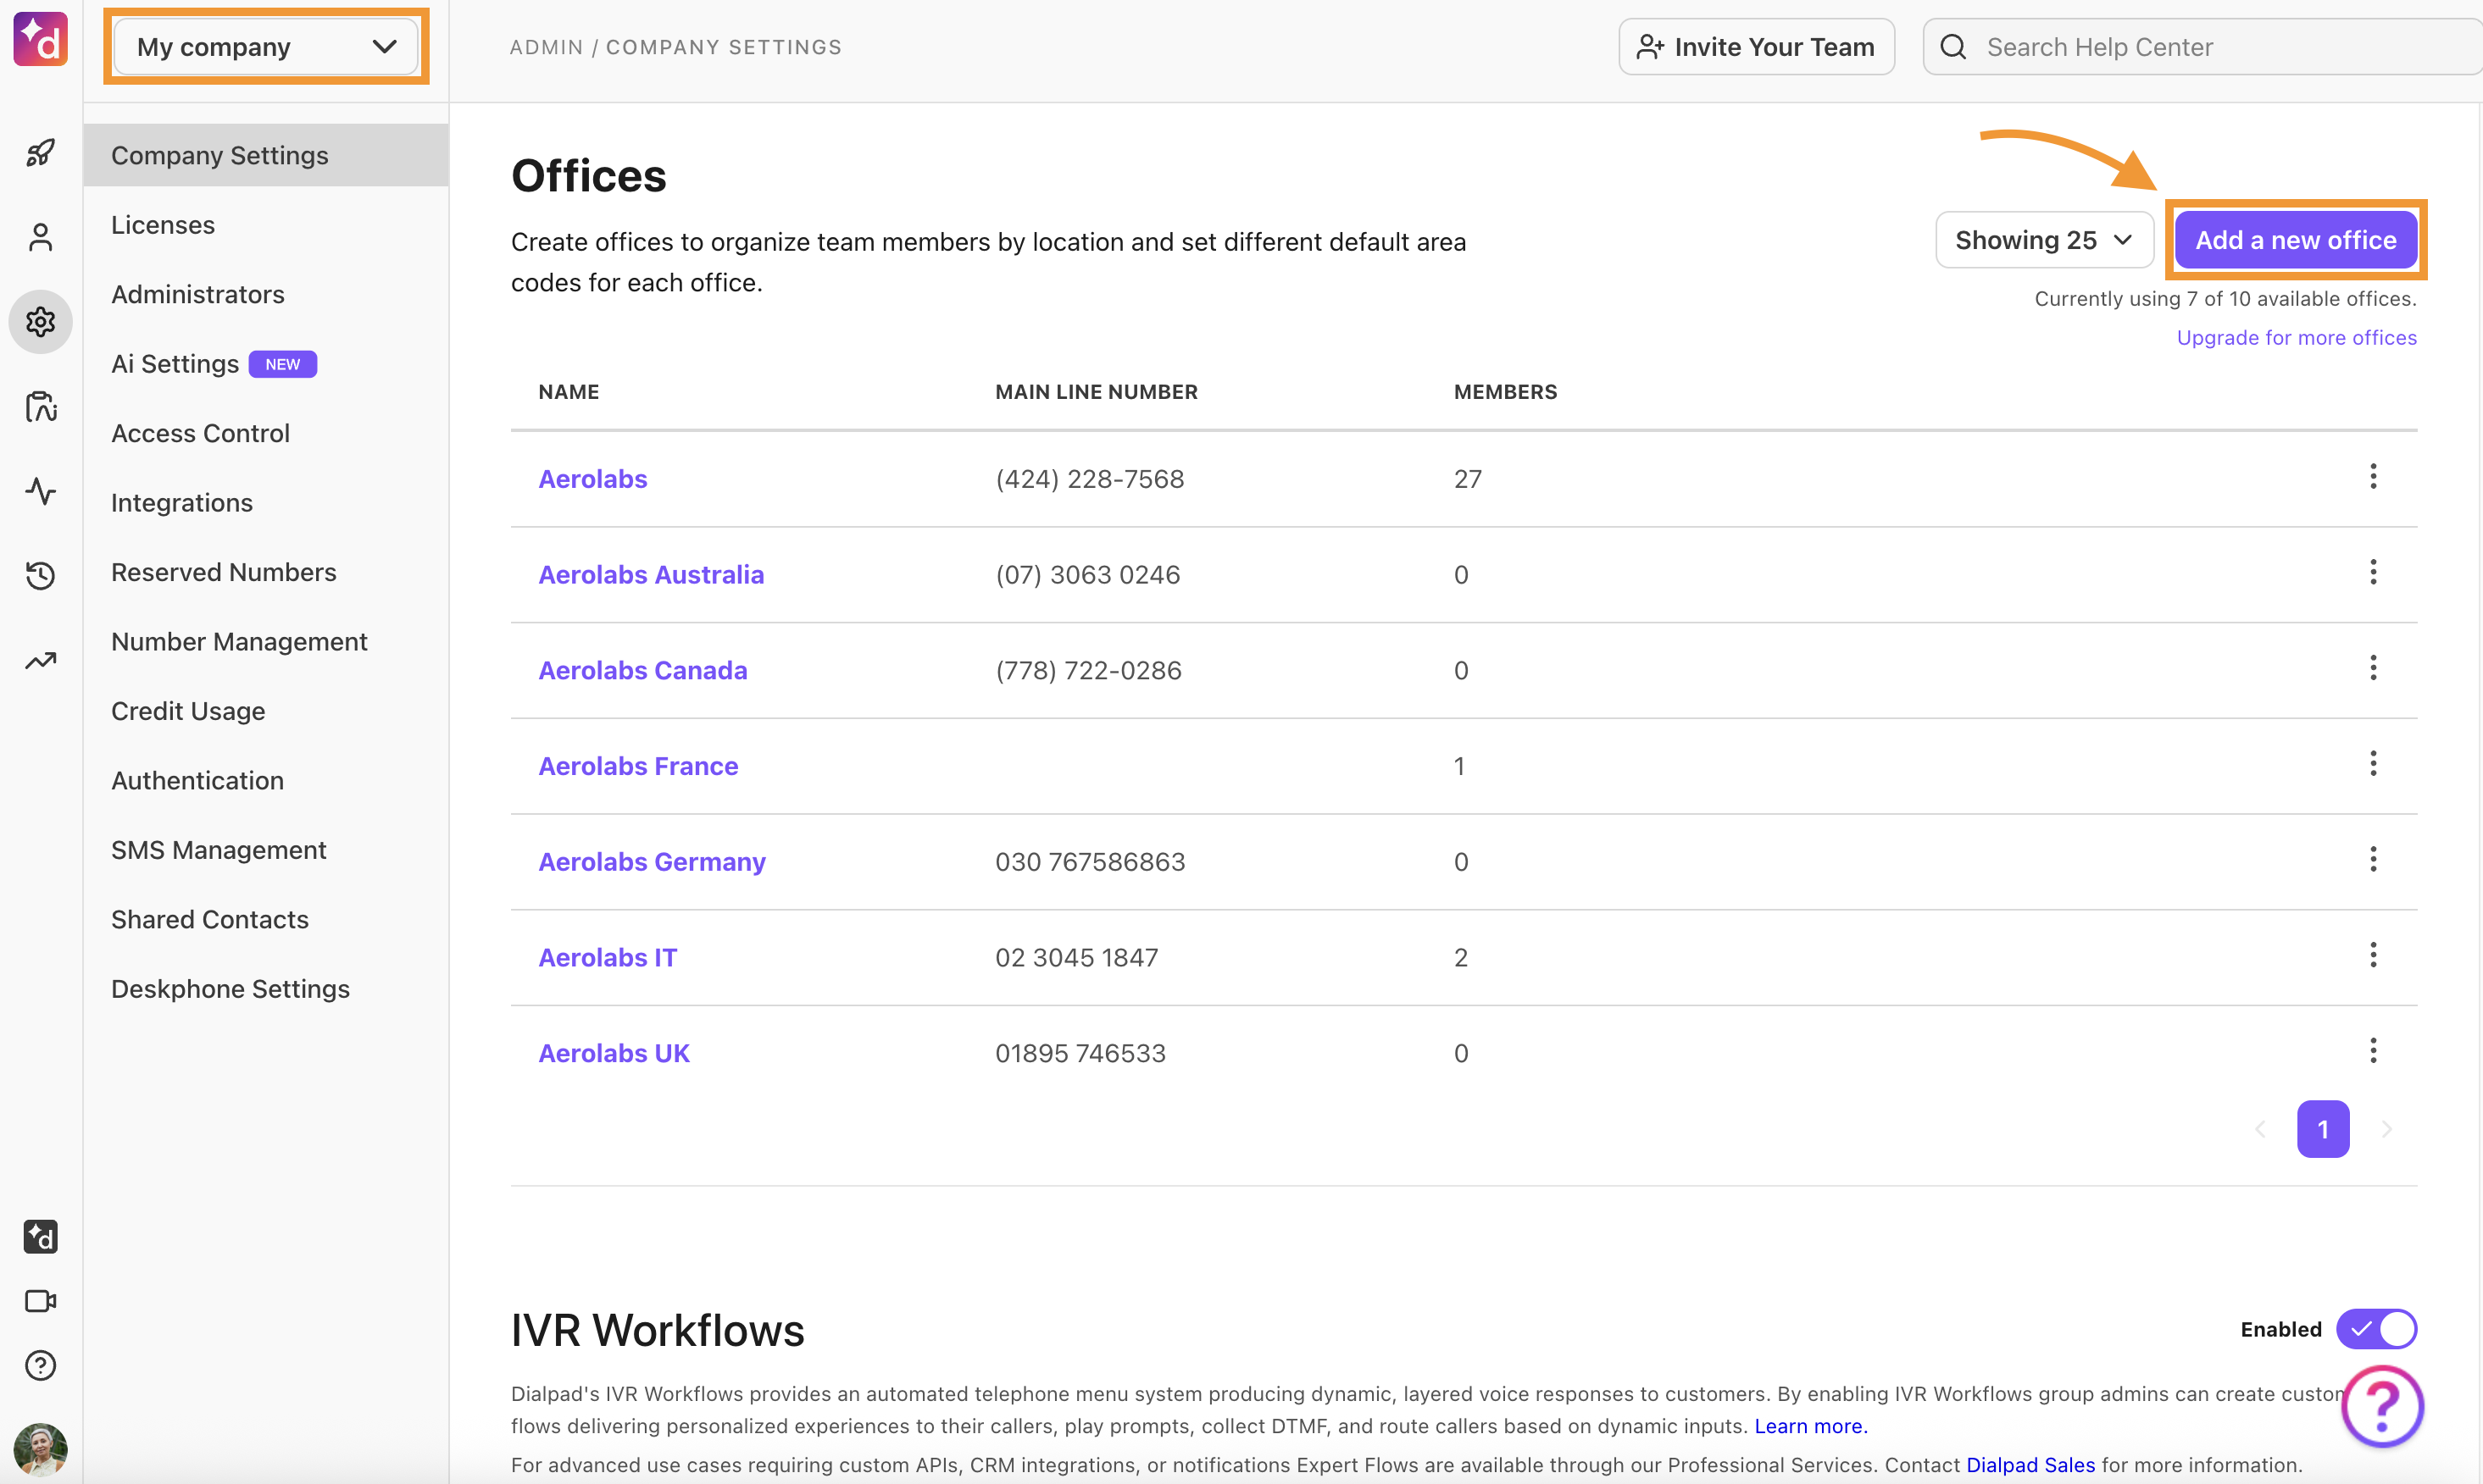Image resolution: width=2483 pixels, height=1484 pixels.
Task: Go to next page arrow
Action: [x=2387, y=1129]
